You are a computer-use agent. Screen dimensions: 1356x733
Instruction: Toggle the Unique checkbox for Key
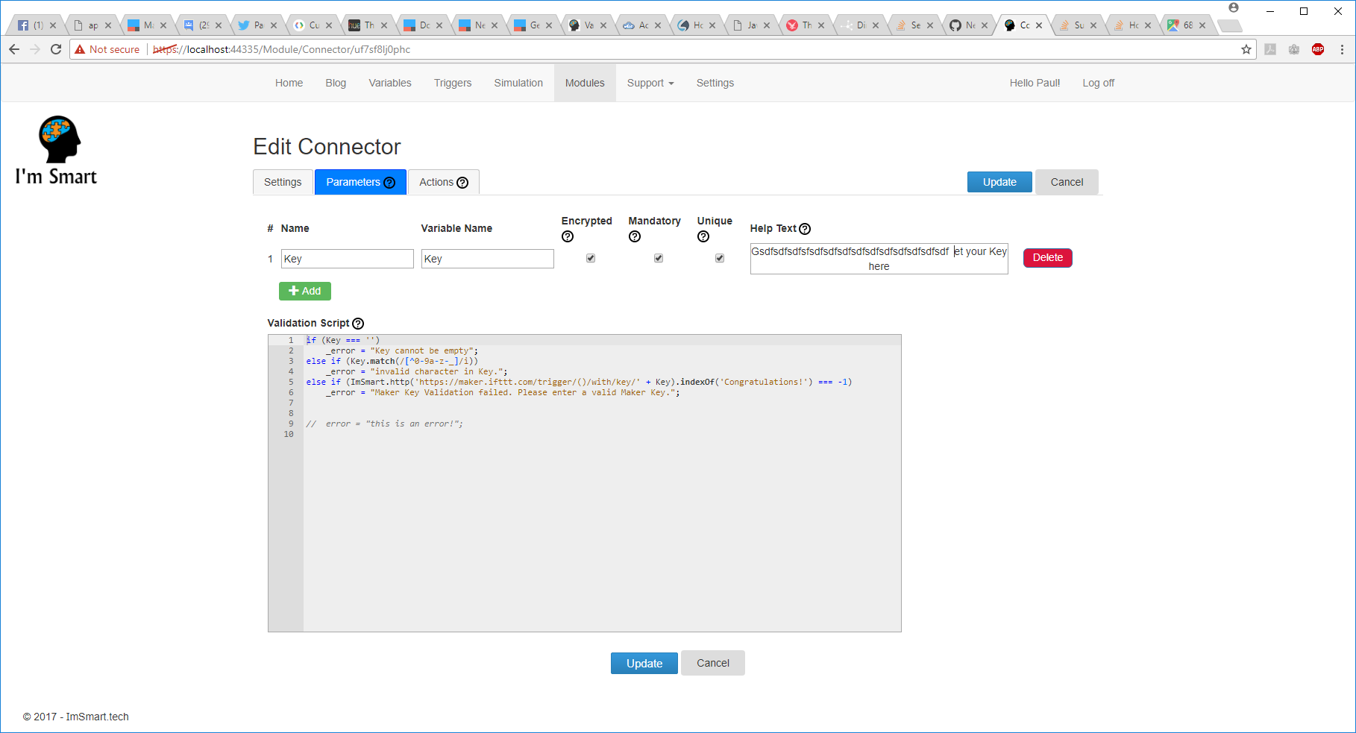tap(720, 258)
